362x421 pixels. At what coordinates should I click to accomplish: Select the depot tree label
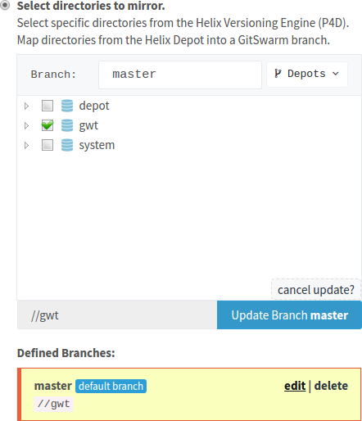tap(94, 106)
